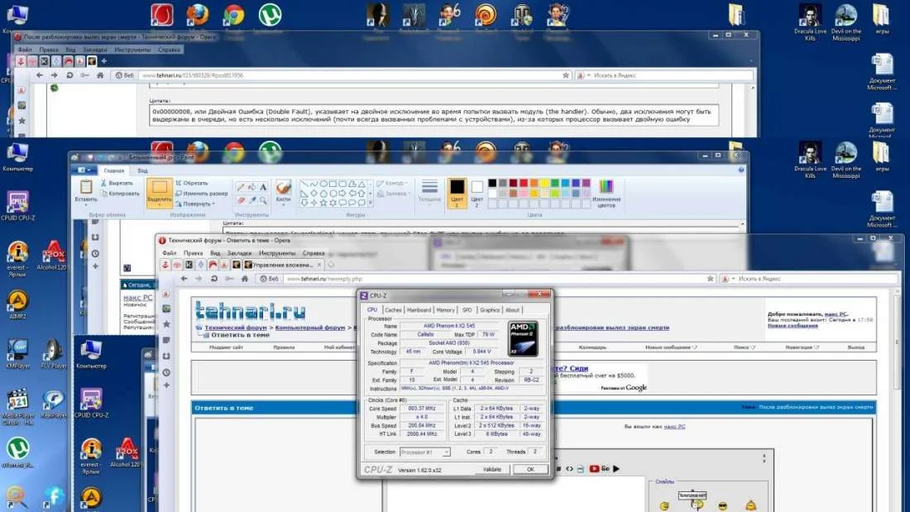This screenshot has height=512, width=910.
Task: Open the line thickness (Толщина) dropdown
Action: (x=429, y=192)
